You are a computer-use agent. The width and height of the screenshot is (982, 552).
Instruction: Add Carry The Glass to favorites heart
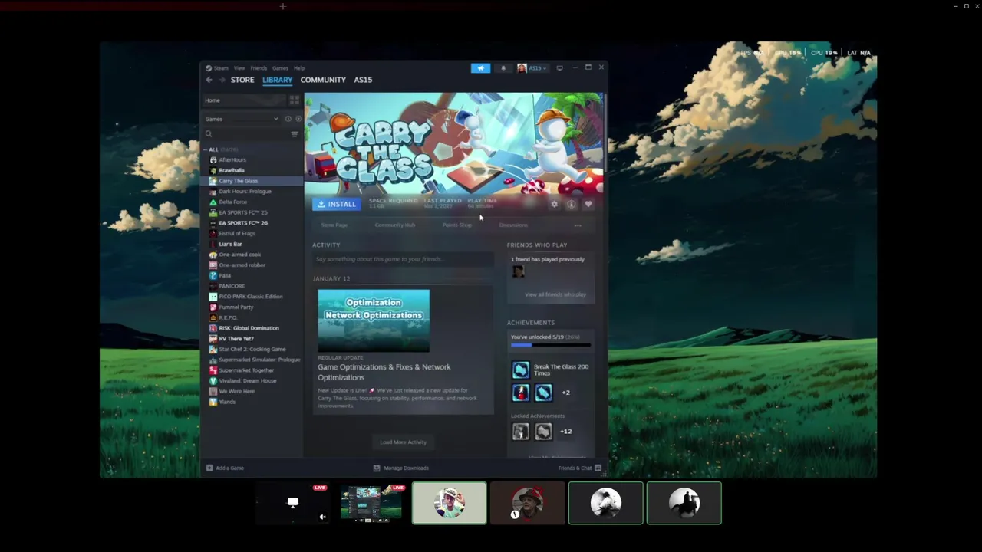pyautogui.click(x=588, y=204)
